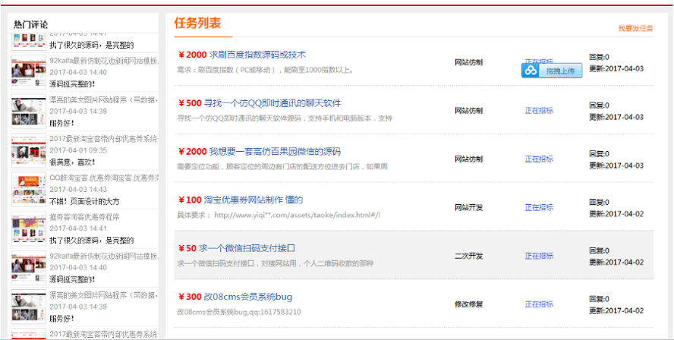The image size is (674, 340).
Task: Click the cloud icon on 拖拽上传 button
Action: [x=532, y=71]
